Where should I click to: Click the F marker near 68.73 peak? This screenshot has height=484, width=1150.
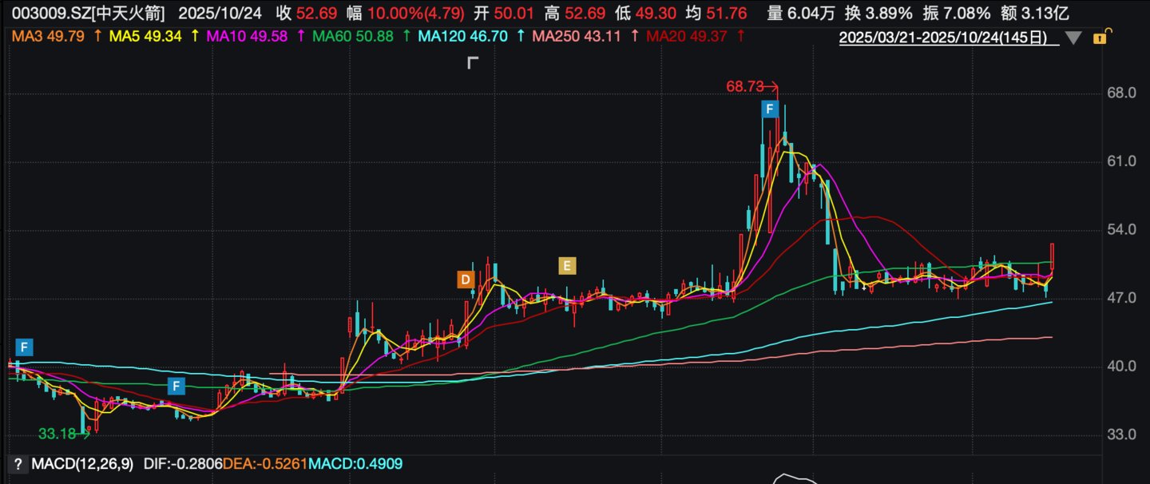(x=769, y=109)
